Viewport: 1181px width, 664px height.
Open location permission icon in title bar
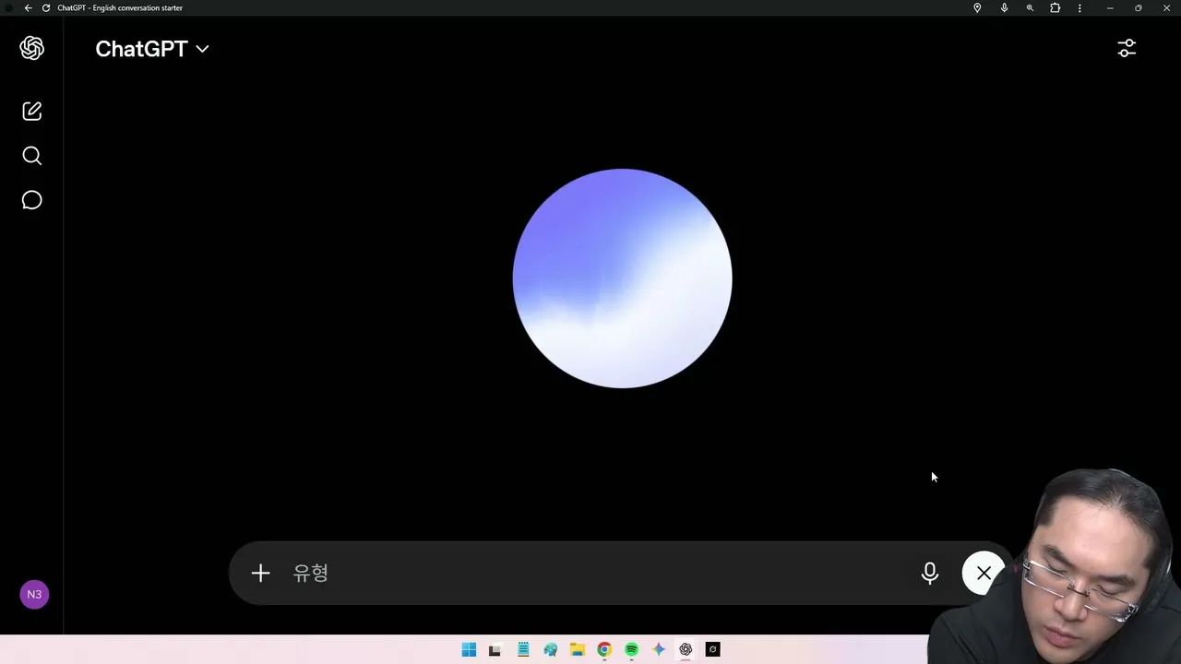977,8
